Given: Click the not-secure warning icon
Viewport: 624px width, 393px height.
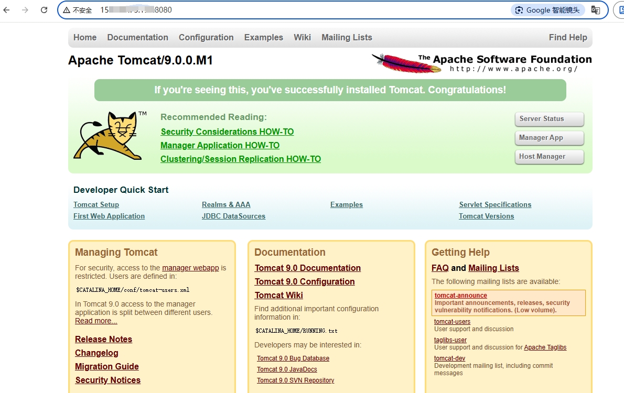Looking at the screenshot, I should [67, 10].
